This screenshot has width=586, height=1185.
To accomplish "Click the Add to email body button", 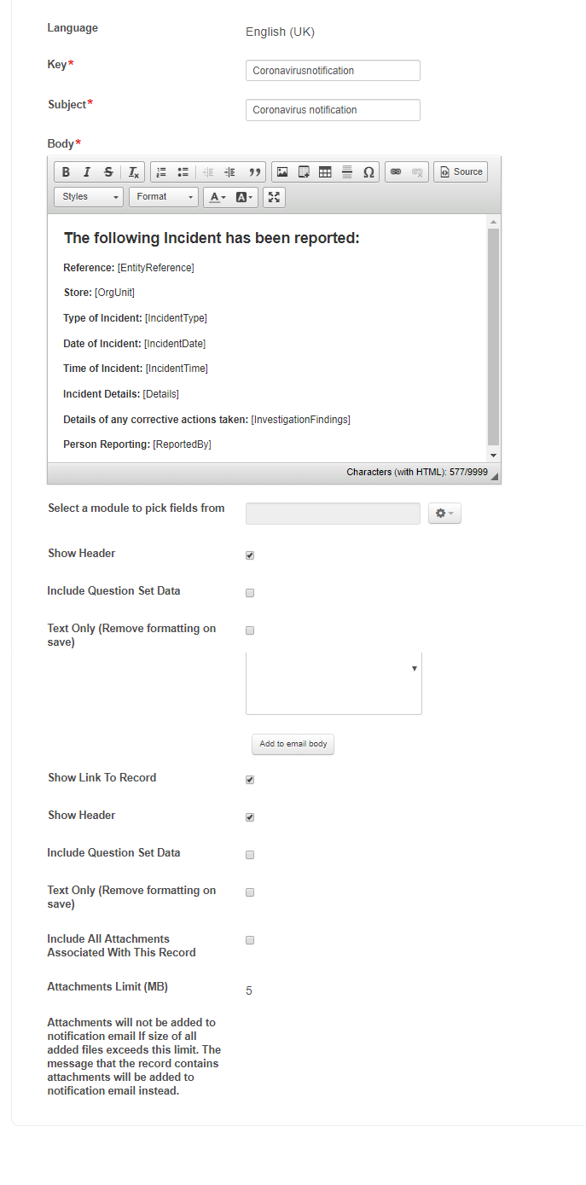I will click(x=293, y=744).
